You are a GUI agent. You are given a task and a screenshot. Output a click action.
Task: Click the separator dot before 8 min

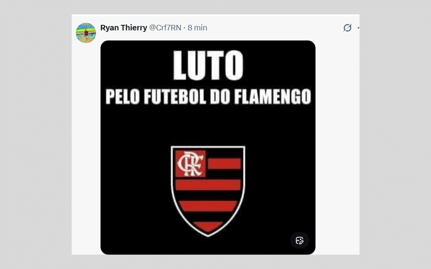(184, 28)
